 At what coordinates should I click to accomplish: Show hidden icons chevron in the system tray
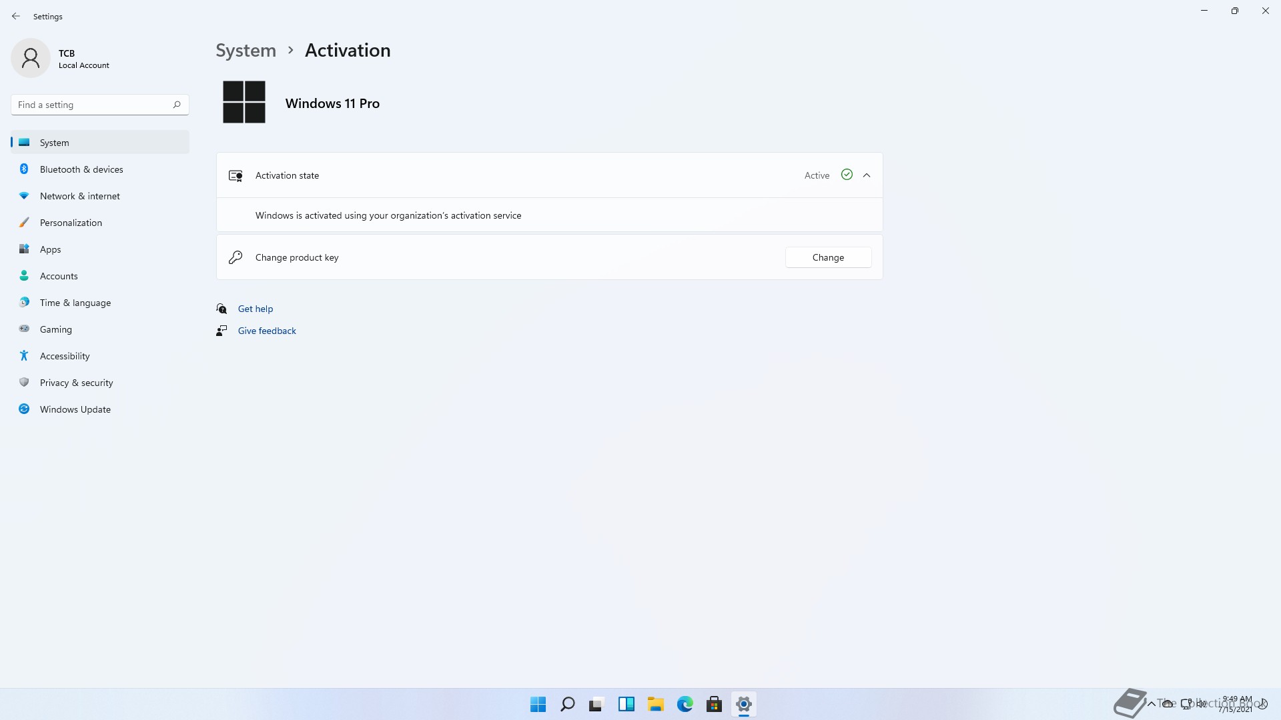tap(1151, 703)
